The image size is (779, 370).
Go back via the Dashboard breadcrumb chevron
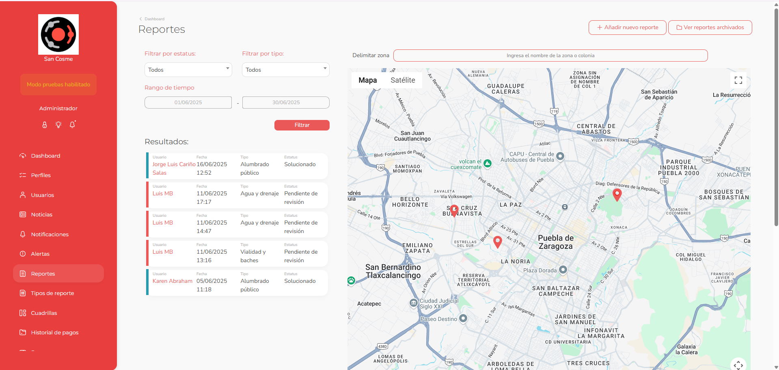[x=140, y=19]
